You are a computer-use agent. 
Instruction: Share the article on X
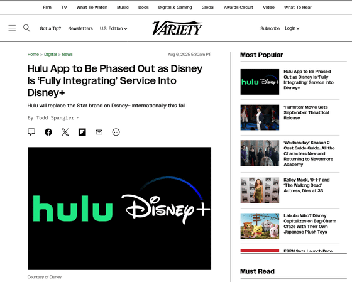click(x=65, y=132)
